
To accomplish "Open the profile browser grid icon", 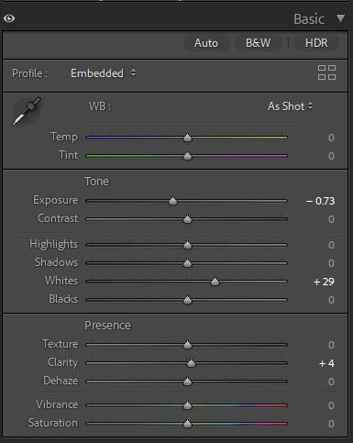I will 326,72.
